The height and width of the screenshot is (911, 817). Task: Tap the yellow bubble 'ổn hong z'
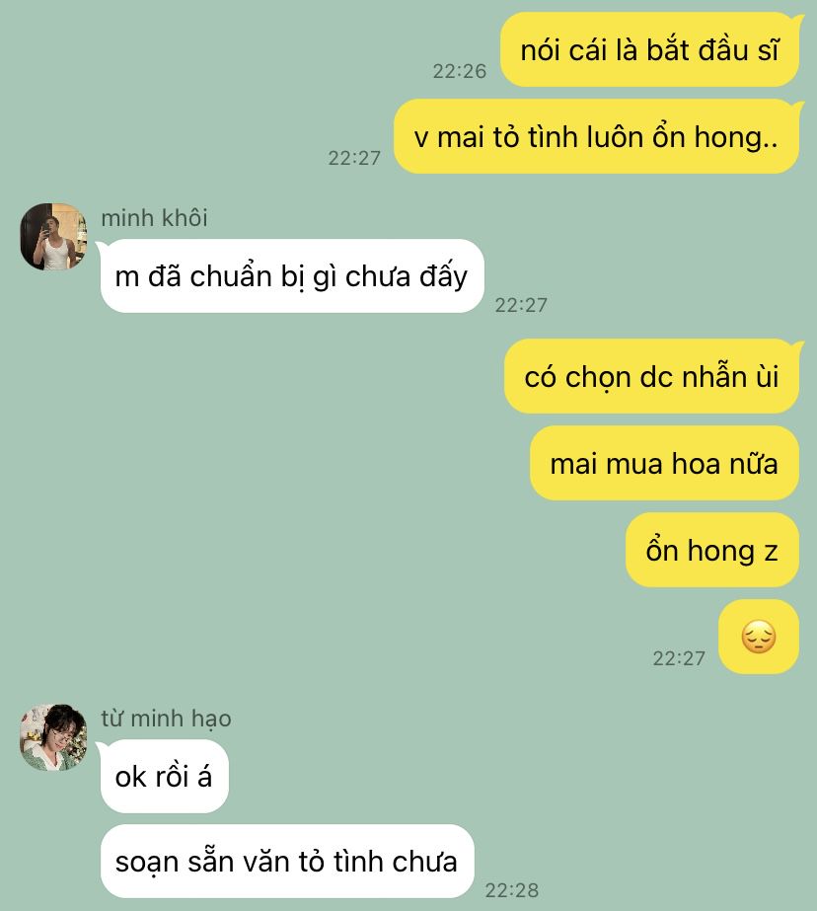coord(711,550)
